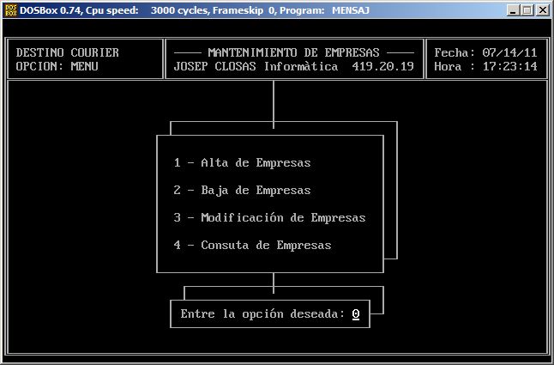
Task: Click the DOSBox icon in title bar
Action: coord(11,10)
